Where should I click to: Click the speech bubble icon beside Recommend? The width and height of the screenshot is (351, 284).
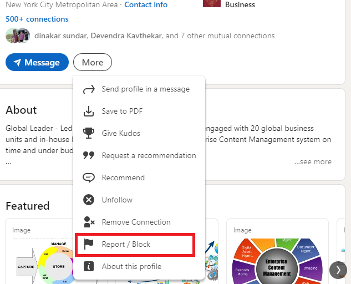[x=89, y=177]
